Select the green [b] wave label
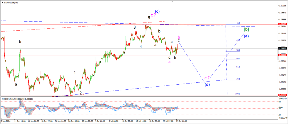Screen dimensions: 288x124 (246, 29)
